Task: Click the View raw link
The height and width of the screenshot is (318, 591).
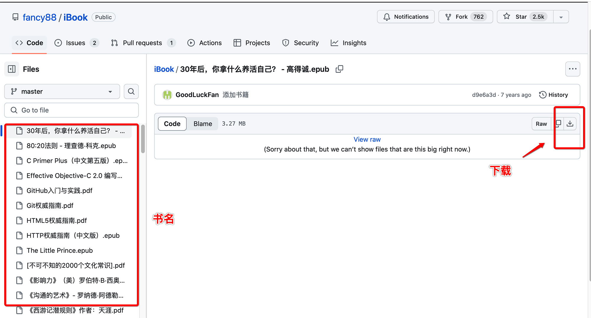Action: tap(367, 139)
